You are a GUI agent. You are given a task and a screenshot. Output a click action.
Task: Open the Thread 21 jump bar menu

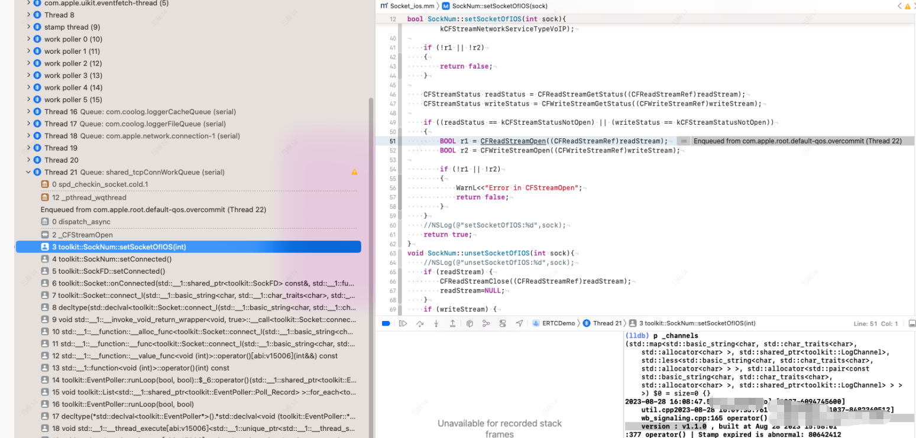point(606,323)
